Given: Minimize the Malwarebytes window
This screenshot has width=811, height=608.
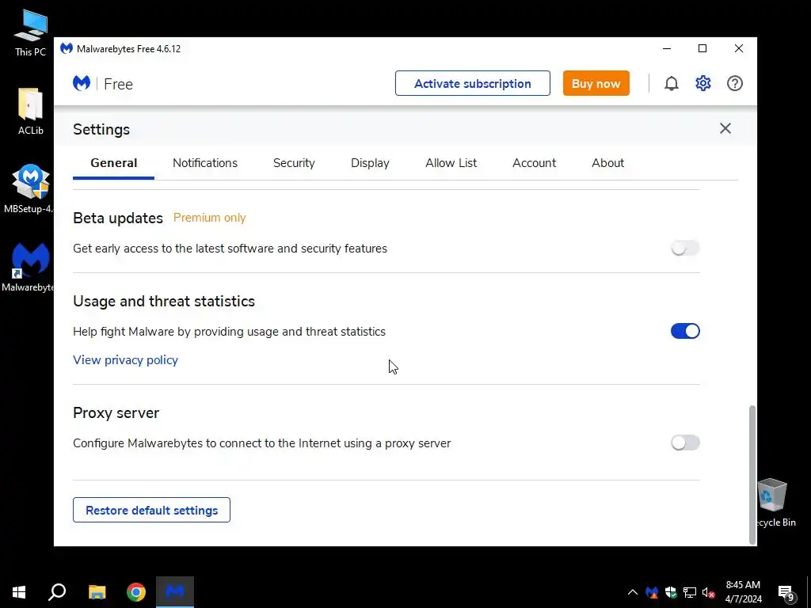Looking at the screenshot, I should pos(667,48).
